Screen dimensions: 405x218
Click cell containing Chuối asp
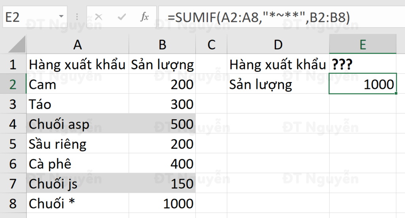pos(78,124)
